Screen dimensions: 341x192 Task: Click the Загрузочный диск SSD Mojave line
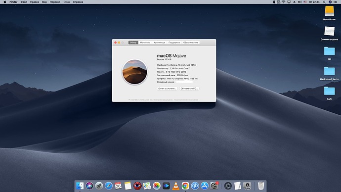pyautogui.click(x=172, y=75)
